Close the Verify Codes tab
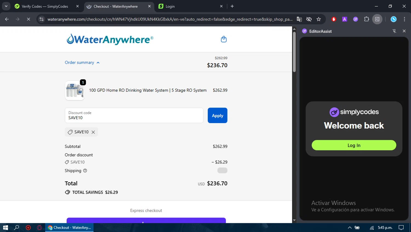The image size is (411, 232). 78,6
